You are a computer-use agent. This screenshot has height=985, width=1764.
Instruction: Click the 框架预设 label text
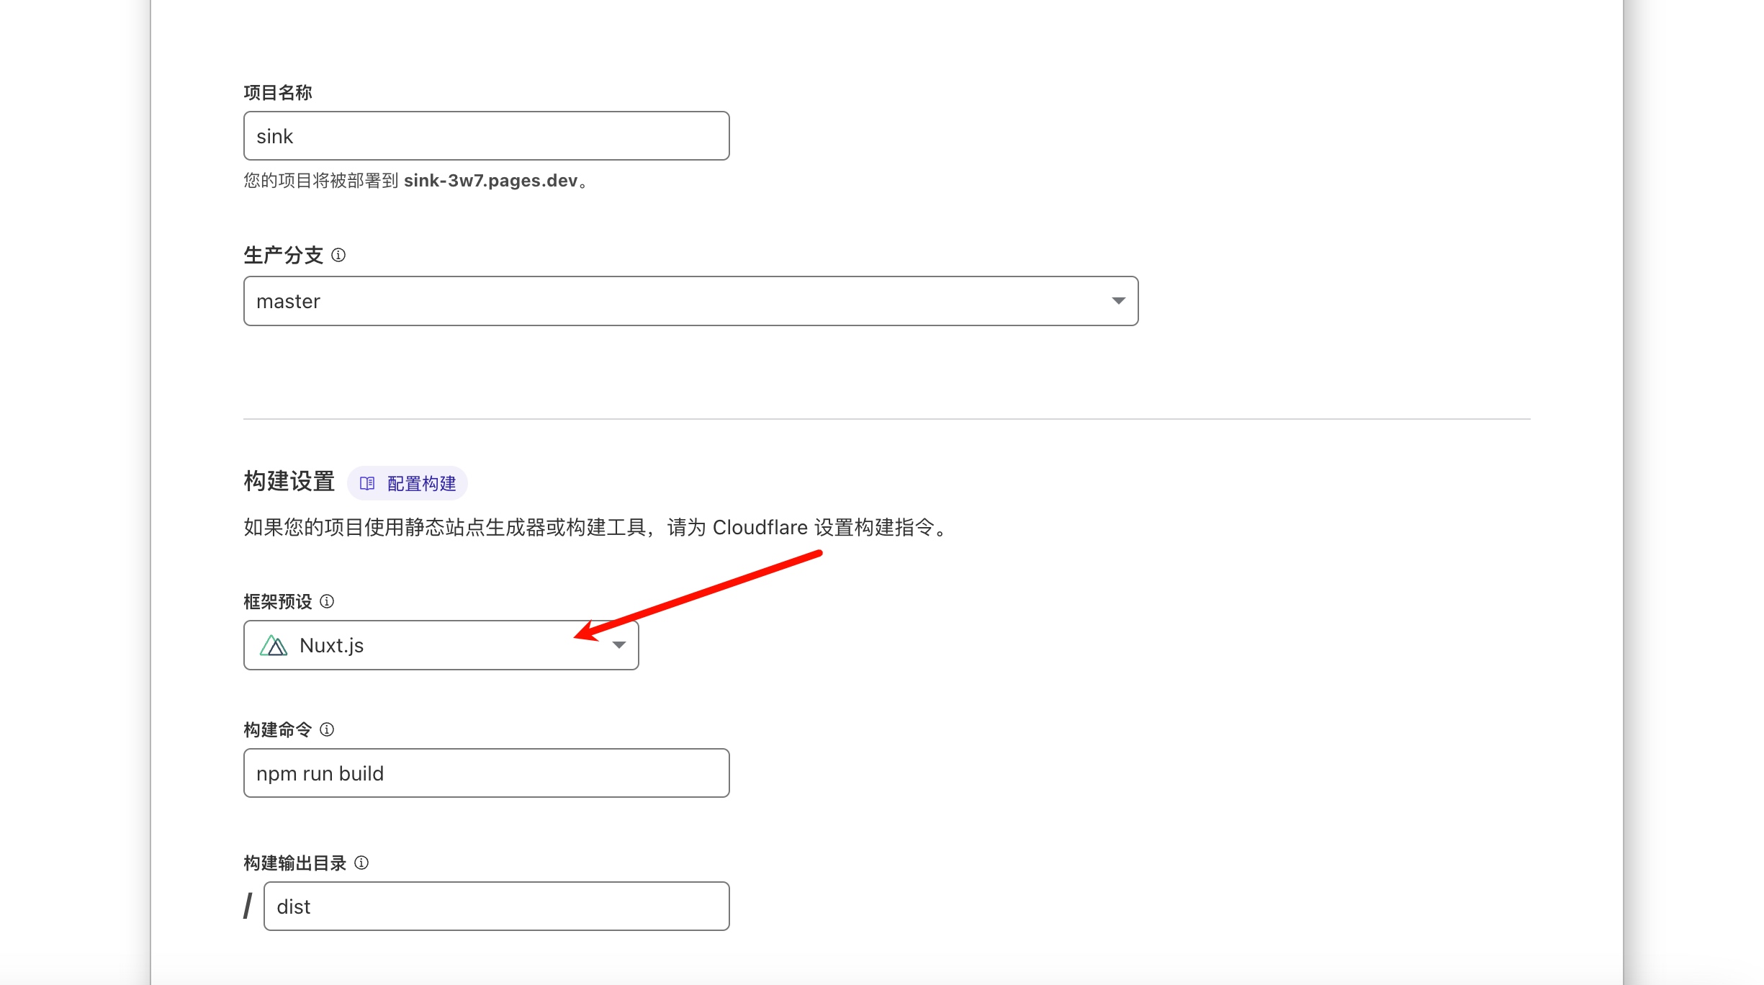click(x=278, y=601)
